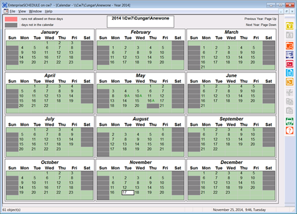297x214 pixels.
Task: Click the red runs-not-allowed legend swatch
Action: tap(11, 19)
